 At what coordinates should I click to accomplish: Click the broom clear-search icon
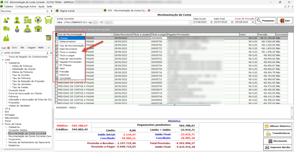(x=47, y=53)
